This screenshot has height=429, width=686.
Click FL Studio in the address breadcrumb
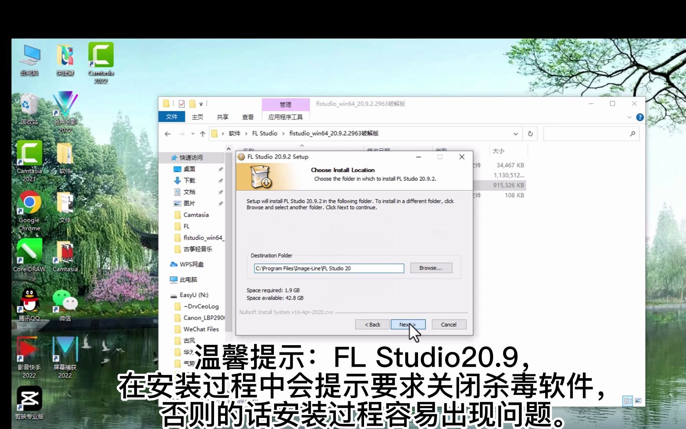(265, 133)
